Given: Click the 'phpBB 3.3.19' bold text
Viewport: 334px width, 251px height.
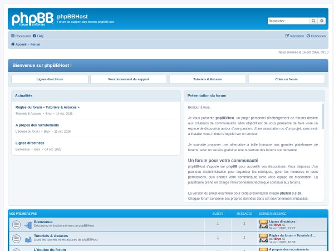Looking at the screenshot, I should tap(291, 193).
